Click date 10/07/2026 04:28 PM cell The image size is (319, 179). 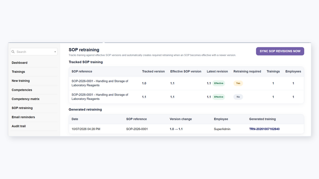pos(86,129)
